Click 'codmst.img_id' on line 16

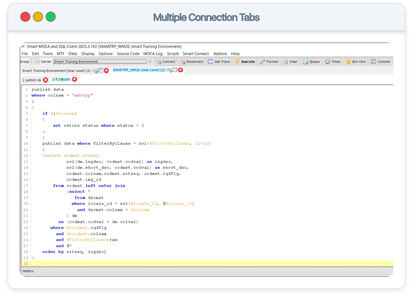point(84,179)
